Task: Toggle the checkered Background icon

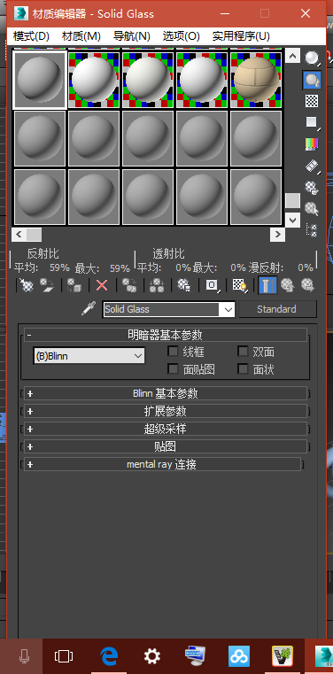Action: [x=312, y=101]
